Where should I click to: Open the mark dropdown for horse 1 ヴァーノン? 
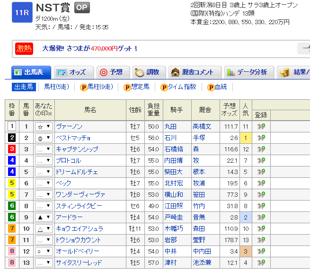[x=44, y=127]
